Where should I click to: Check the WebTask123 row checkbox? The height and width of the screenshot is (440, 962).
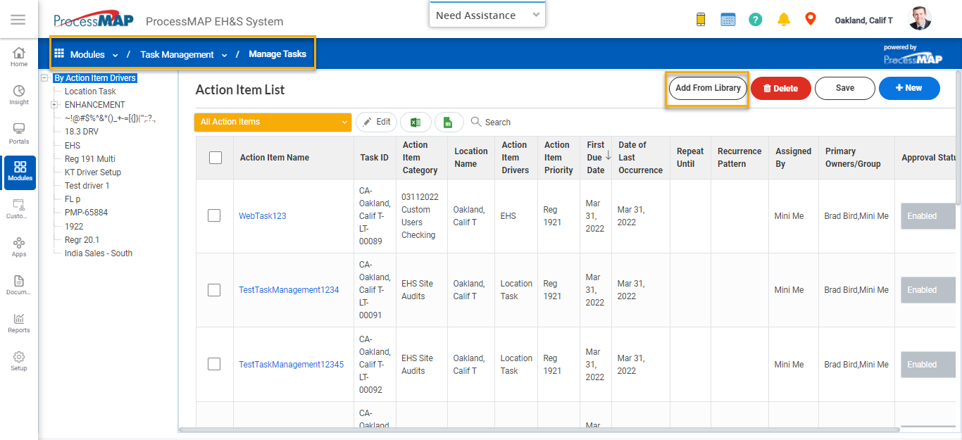click(x=214, y=215)
